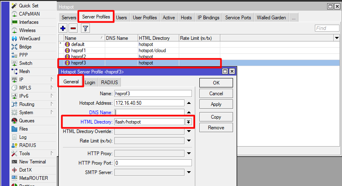342x186 pixels.
Task: Open RADIUS in the left sidebar
Action: (x=28, y=145)
